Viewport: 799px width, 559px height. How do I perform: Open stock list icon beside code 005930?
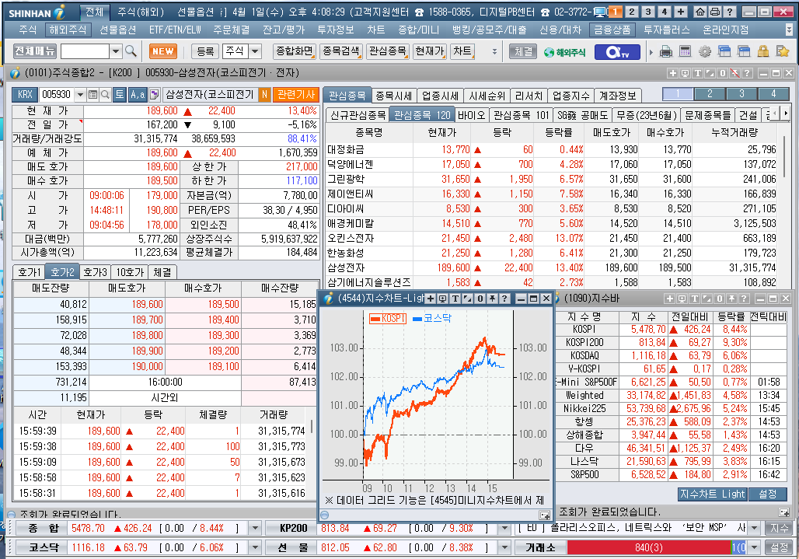pyautogui.click(x=92, y=94)
